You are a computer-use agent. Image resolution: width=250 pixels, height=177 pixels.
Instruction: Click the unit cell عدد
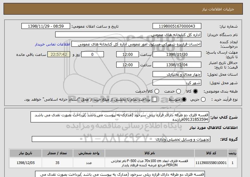tap(89, 163)
